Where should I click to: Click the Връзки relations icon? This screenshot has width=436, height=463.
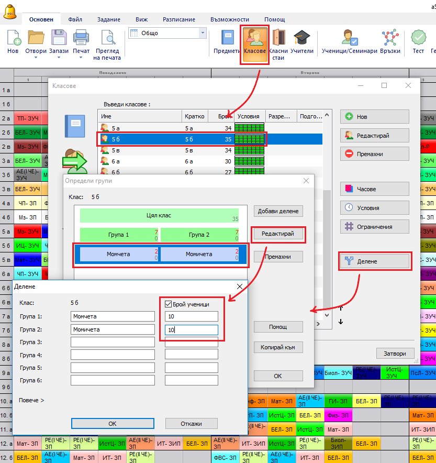tap(390, 38)
